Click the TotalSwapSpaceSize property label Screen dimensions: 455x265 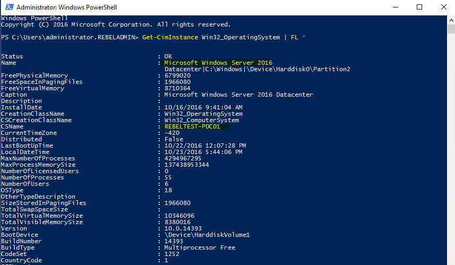(35, 210)
